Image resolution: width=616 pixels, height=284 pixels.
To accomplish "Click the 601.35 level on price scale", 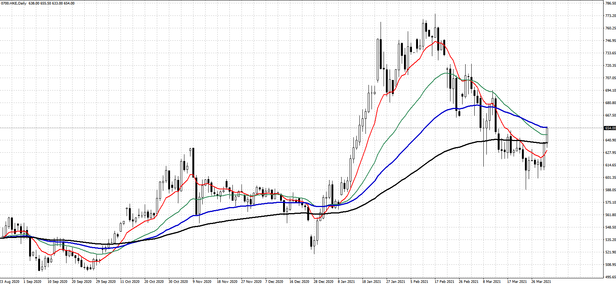I will click(610, 178).
